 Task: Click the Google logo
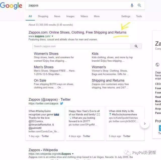point(11,6)
